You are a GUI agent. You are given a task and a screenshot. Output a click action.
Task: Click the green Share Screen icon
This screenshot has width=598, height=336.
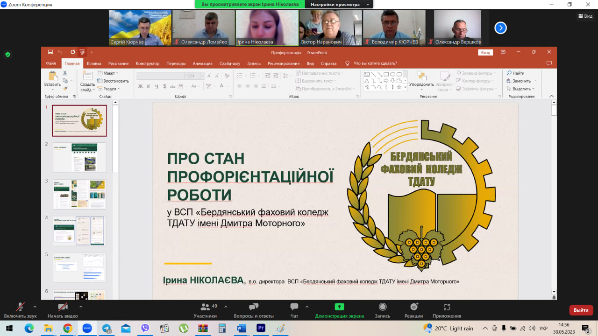(x=339, y=307)
